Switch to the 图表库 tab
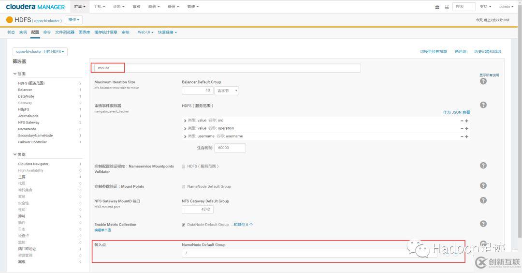The height and width of the screenshot is (273, 522). 84,32
